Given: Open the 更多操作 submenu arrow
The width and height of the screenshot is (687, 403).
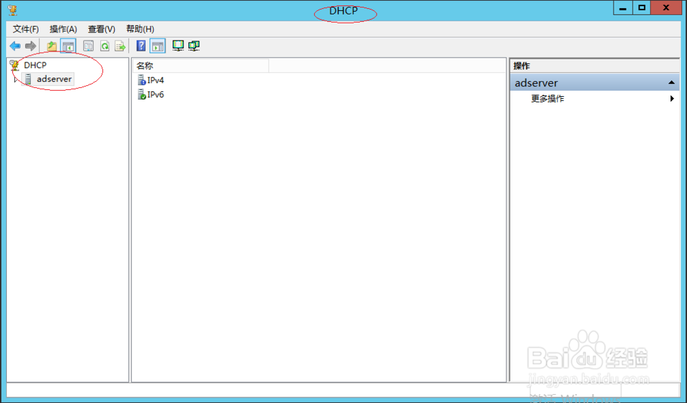Looking at the screenshot, I should pos(671,98).
